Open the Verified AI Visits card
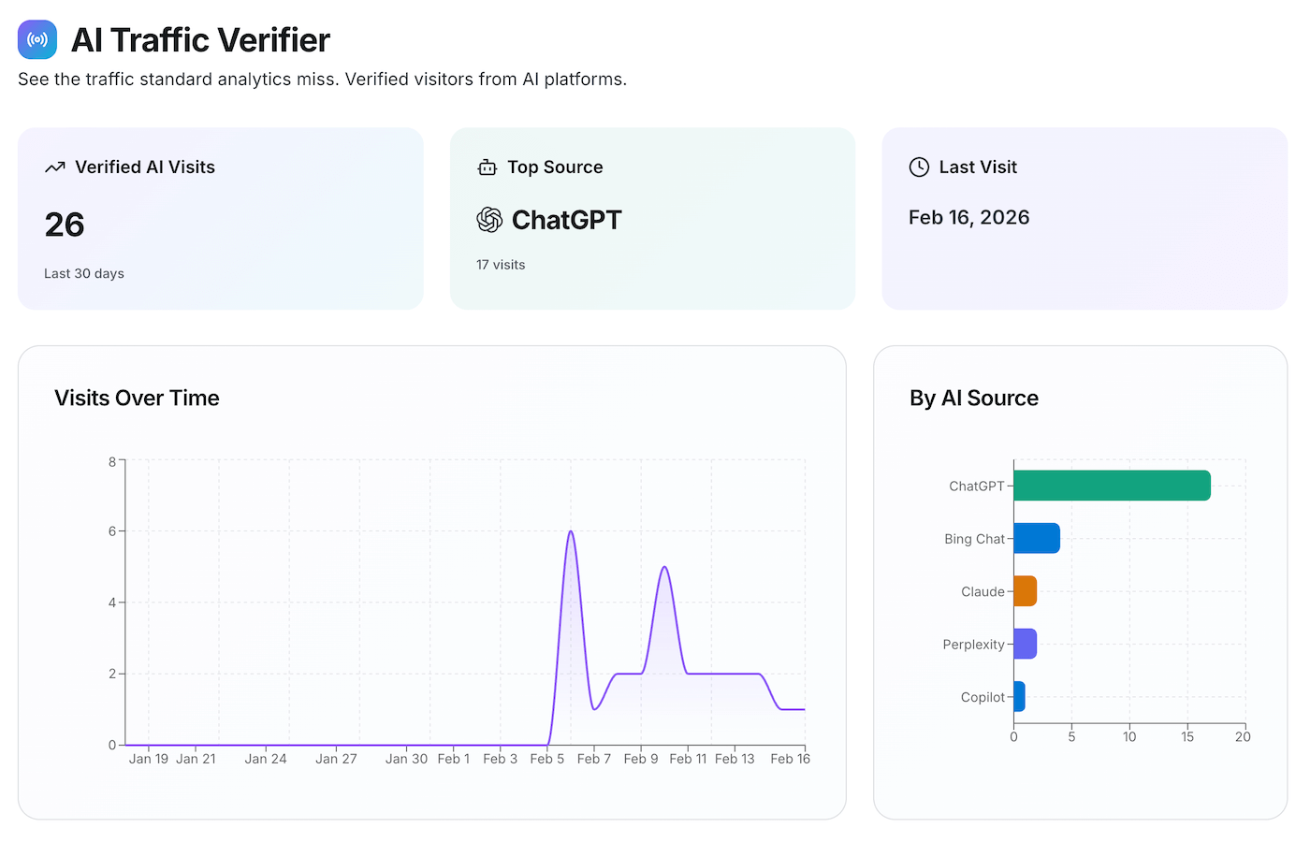1310x842 pixels. tap(221, 218)
